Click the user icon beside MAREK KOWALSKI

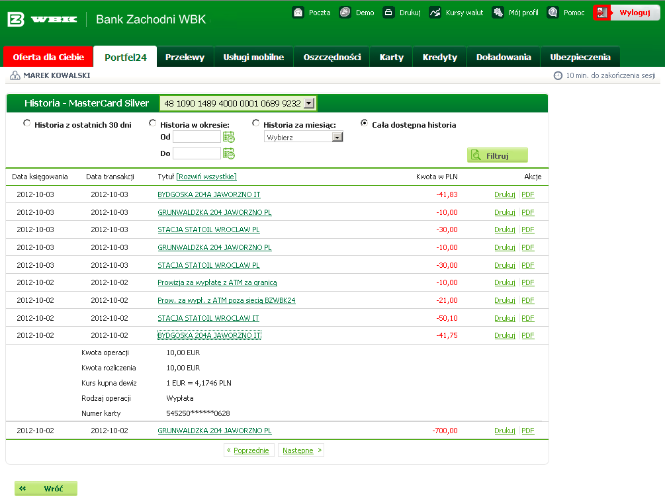15,75
